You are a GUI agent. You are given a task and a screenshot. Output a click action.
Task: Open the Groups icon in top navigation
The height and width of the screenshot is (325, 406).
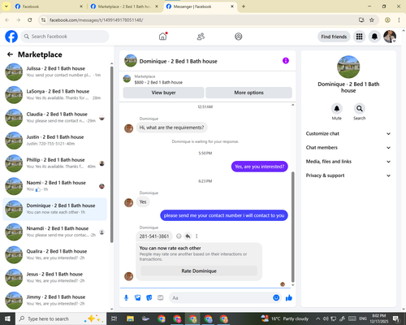(239, 37)
